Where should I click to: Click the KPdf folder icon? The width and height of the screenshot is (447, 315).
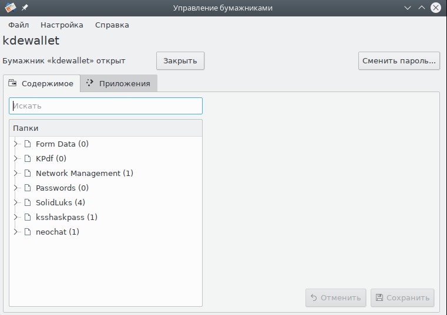pos(28,158)
